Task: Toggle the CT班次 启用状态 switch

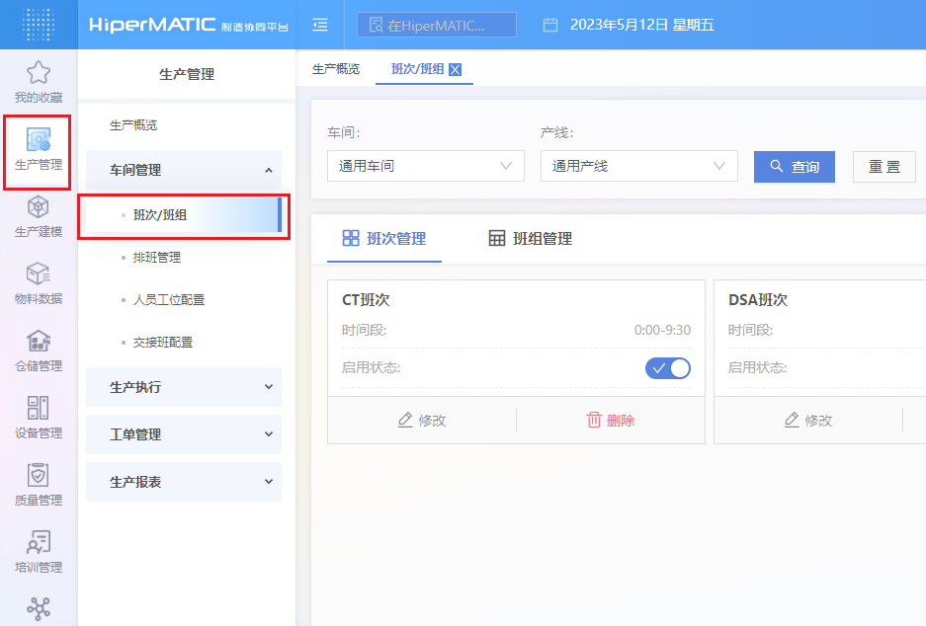Action: tap(668, 368)
